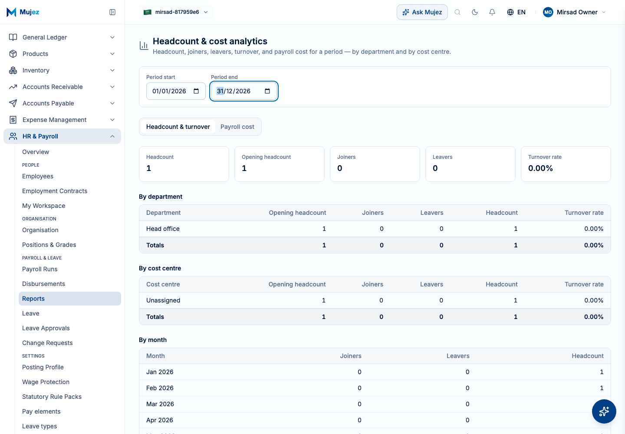This screenshot has width=625, height=434.
Task: Click the Expense Management receipt icon
Action: [x=13, y=120]
